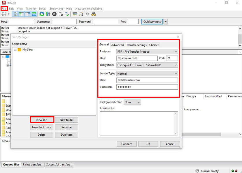Click the 'New version available!' menu item
Screen dimensions: 242x173
point(89,9)
